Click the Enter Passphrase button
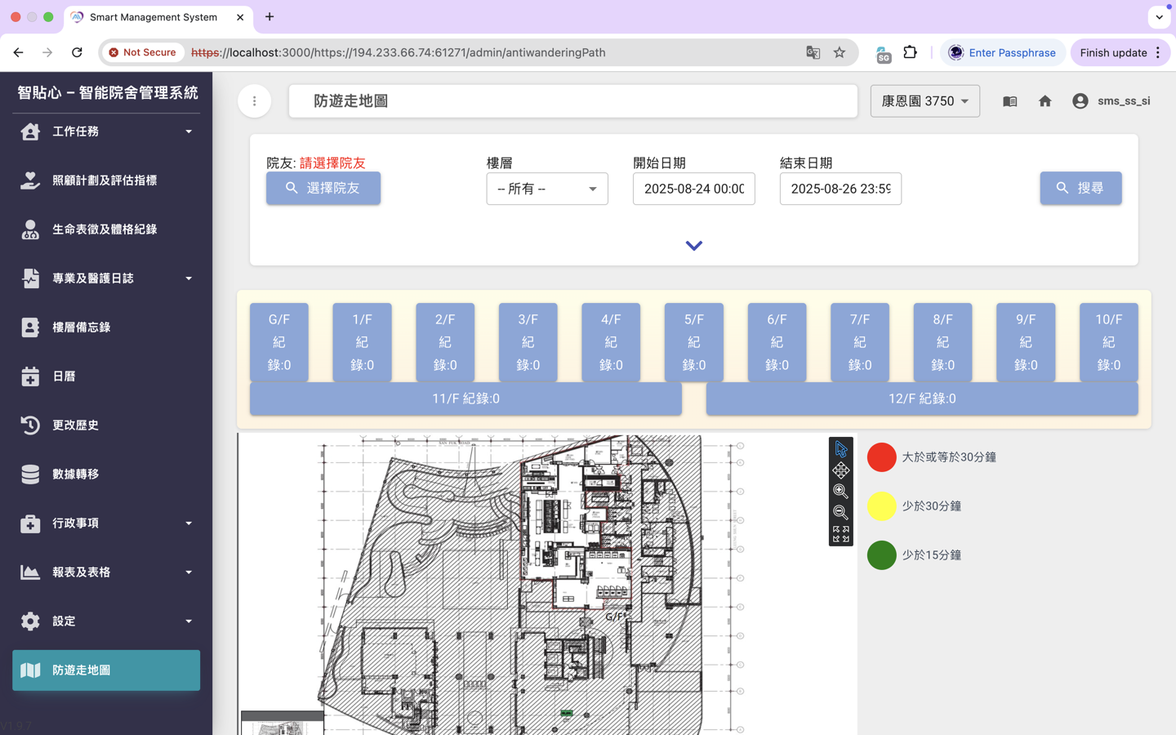This screenshot has height=735, width=1176. pos(1003,52)
